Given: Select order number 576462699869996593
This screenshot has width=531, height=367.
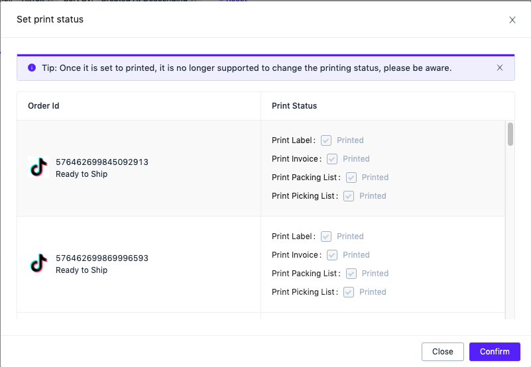Looking at the screenshot, I should click(x=102, y=258).
